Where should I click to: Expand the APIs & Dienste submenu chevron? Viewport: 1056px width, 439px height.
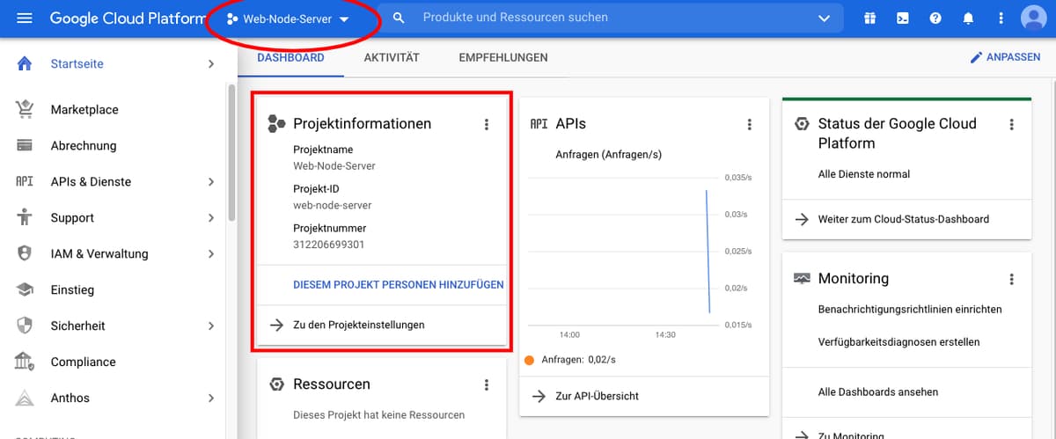point(210,182)
